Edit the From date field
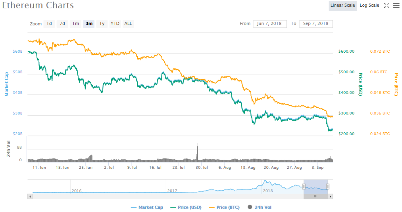The width and height of the screenshot is (402, 212). [x=270, y=23]
